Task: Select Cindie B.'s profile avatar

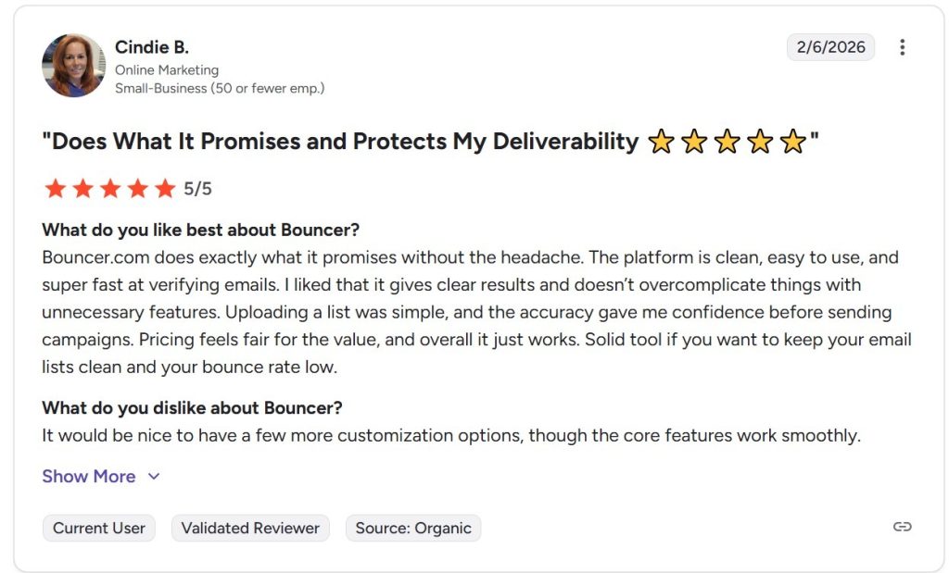Action: [74, 66]
